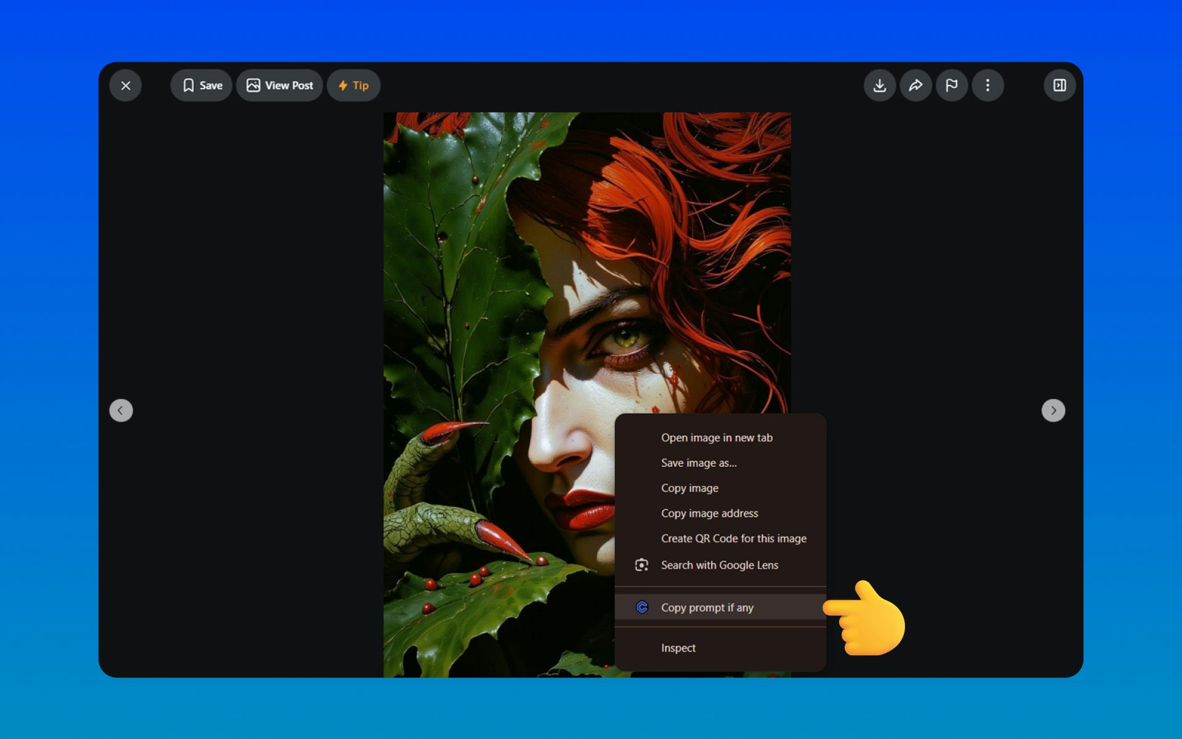Close the image viewer with the X button
Viewport: 1182px width, 739px height.
coord(126,86)
